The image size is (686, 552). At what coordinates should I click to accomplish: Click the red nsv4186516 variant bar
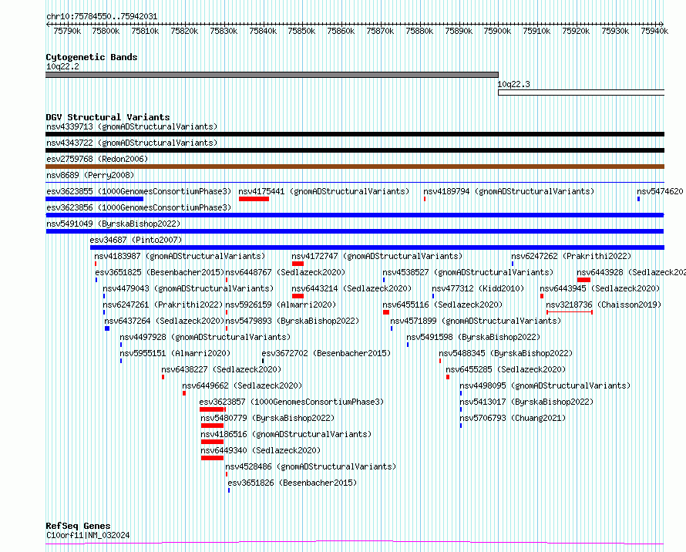[212, 442]
